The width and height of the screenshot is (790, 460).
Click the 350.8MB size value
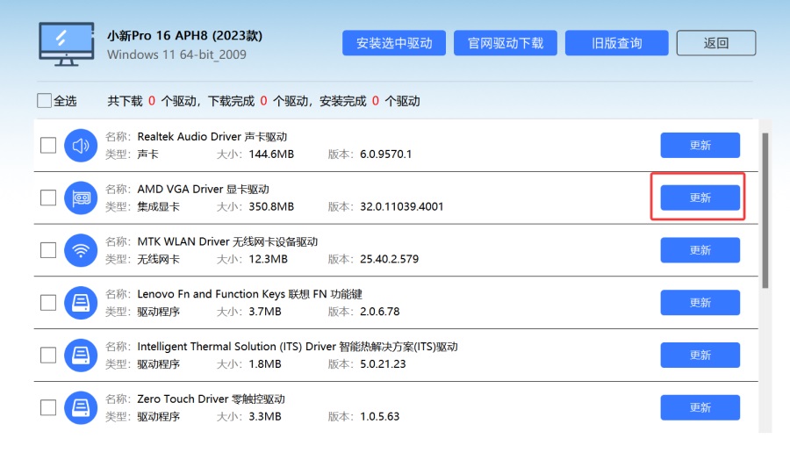tap(271, 206)
